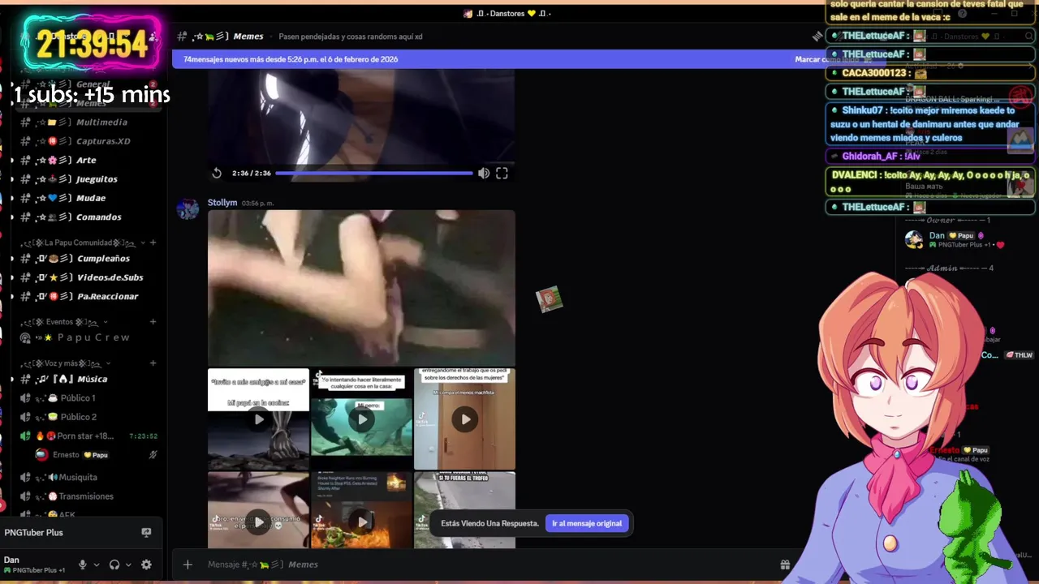Toggle headphones deafen in user panel

click(114, 565)
